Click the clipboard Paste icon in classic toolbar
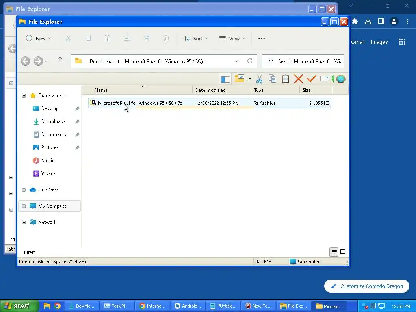This screenshot has height=312, width=416. click(286, 79)
